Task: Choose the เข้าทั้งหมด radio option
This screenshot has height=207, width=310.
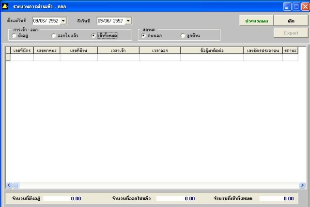Action: (93, 35)
